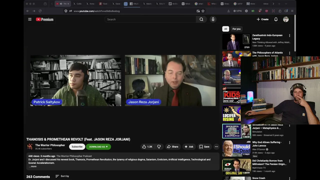Click the browser address bar URL

pyautogui.click(x=96, y=11)
